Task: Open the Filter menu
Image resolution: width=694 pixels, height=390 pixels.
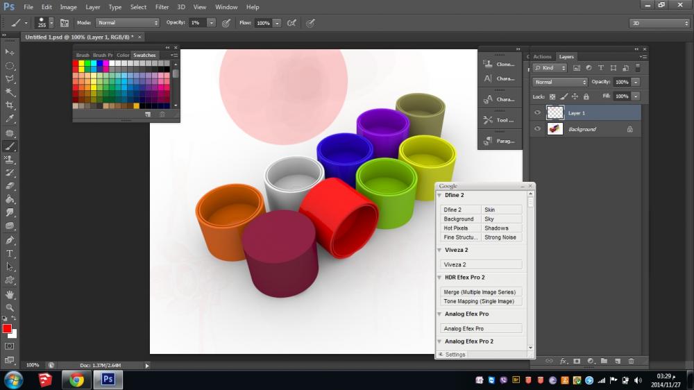Action: tap(162, 7)
